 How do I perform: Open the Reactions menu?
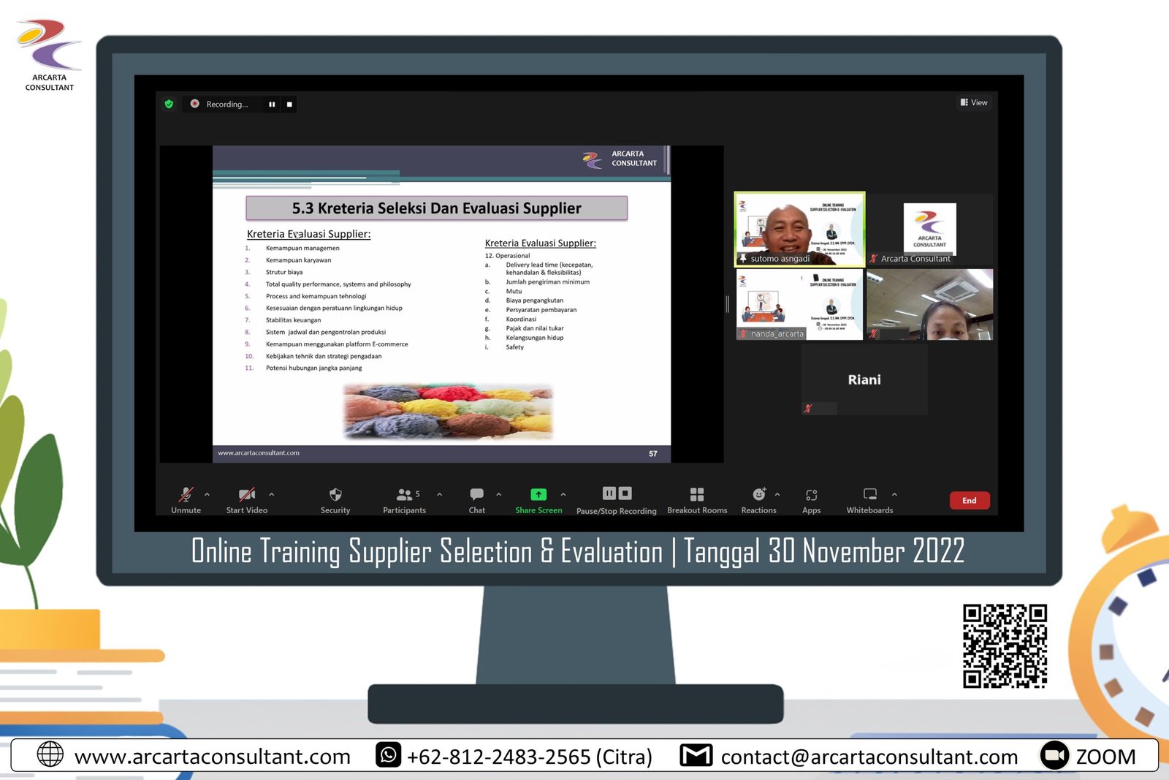click(758, 495)
